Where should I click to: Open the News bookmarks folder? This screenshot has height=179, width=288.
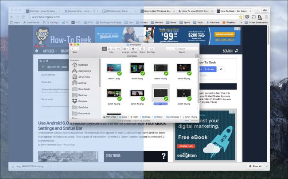(171, 22)
